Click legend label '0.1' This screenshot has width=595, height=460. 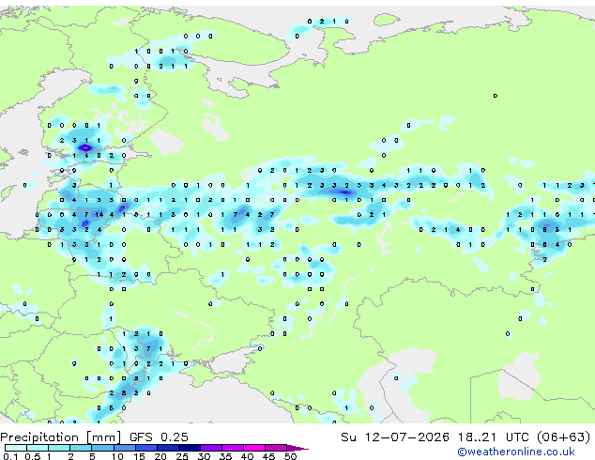[10, 456]
